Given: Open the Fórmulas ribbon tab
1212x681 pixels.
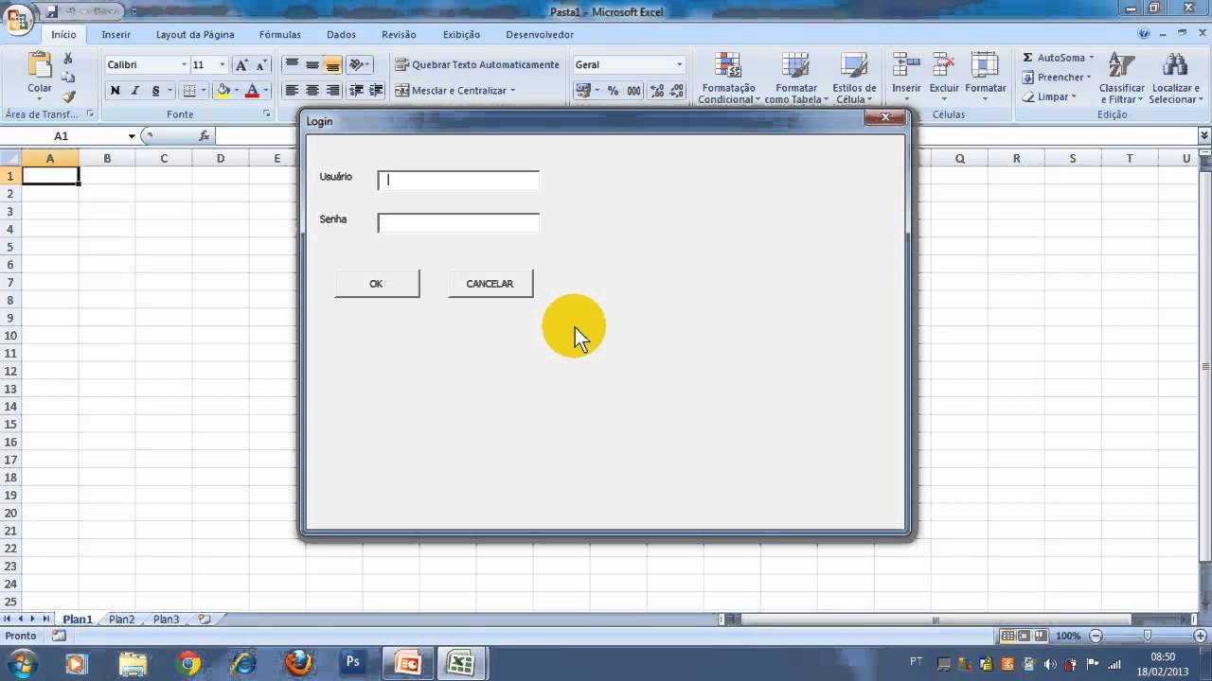Looking at the screenshot, I should coord(280,34).
